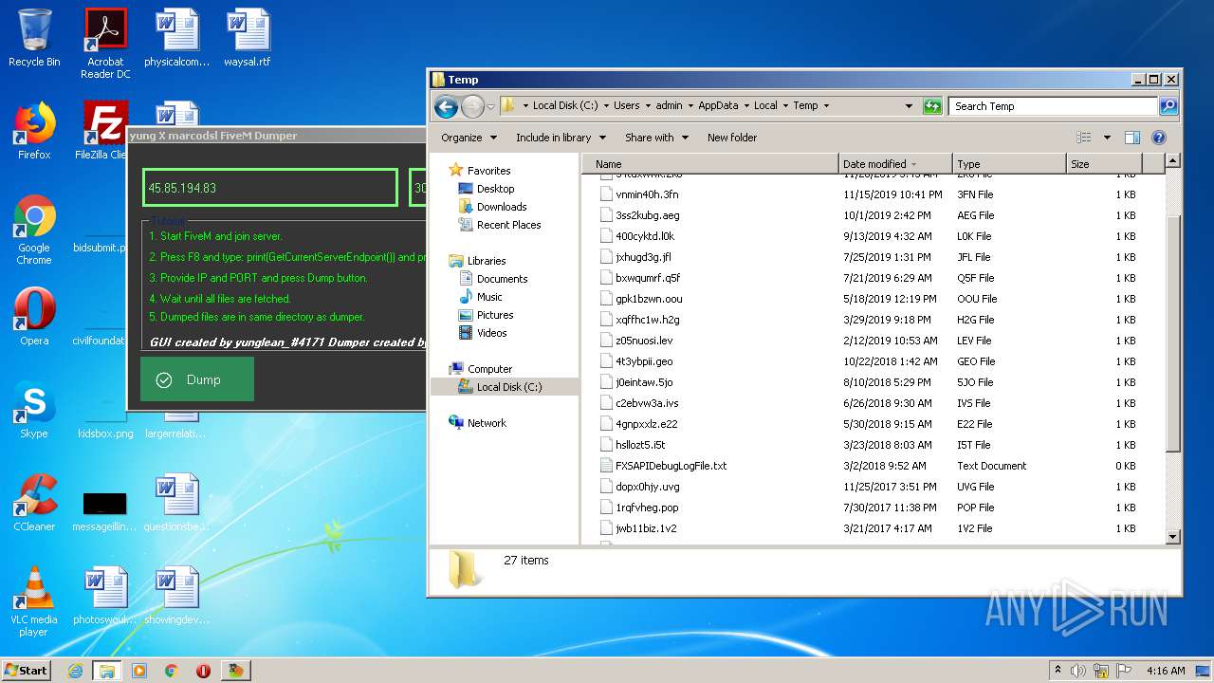Select file FXSAPIDebugLogFile.txt
This screenshot has height=683, width=1214.
point(671,466)
